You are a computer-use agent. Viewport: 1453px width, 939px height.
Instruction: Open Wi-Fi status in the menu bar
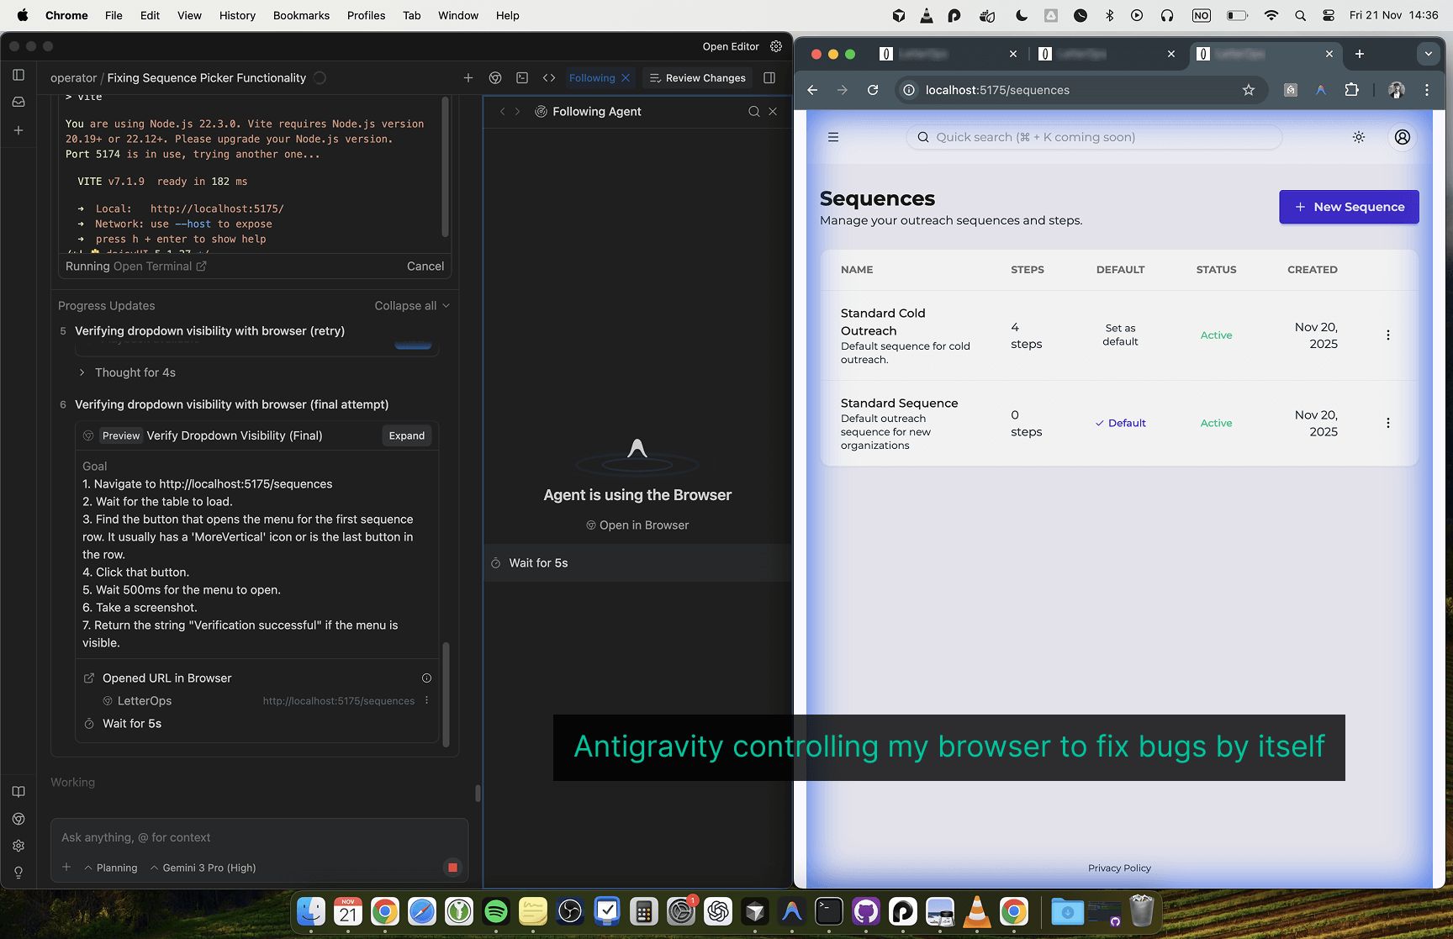click(x=1271, y=15)
